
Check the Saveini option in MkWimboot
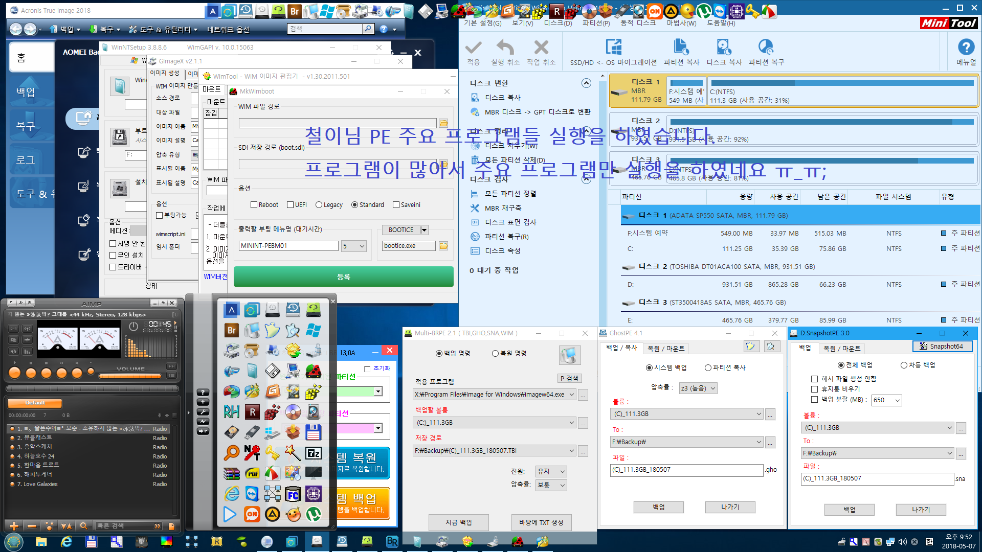(407, 205)
